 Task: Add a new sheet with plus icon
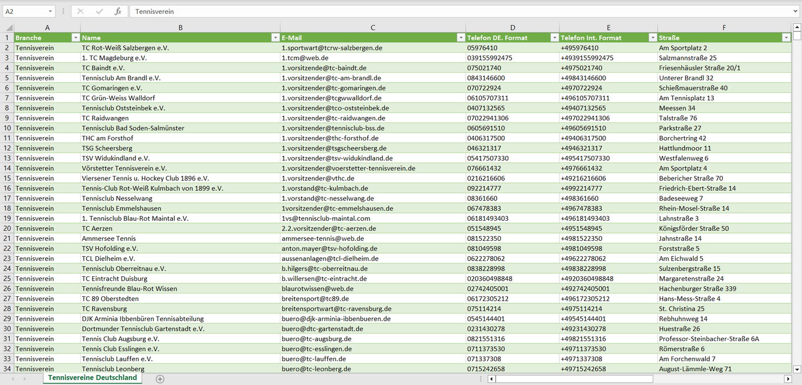[x=160, y=379]
